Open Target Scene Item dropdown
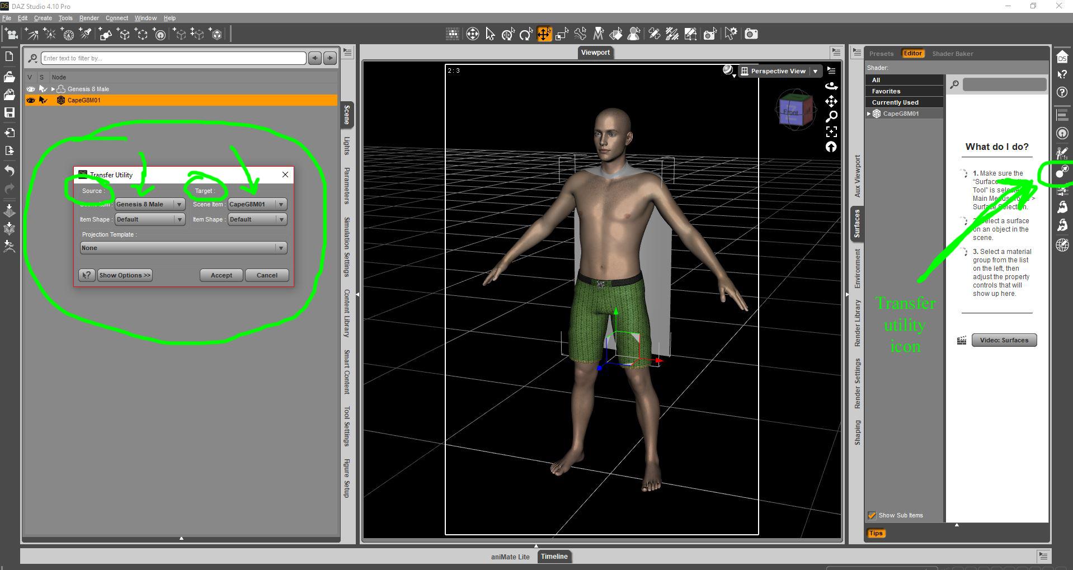This screenshot has width=1073, height=570. [x=257, y=204]
